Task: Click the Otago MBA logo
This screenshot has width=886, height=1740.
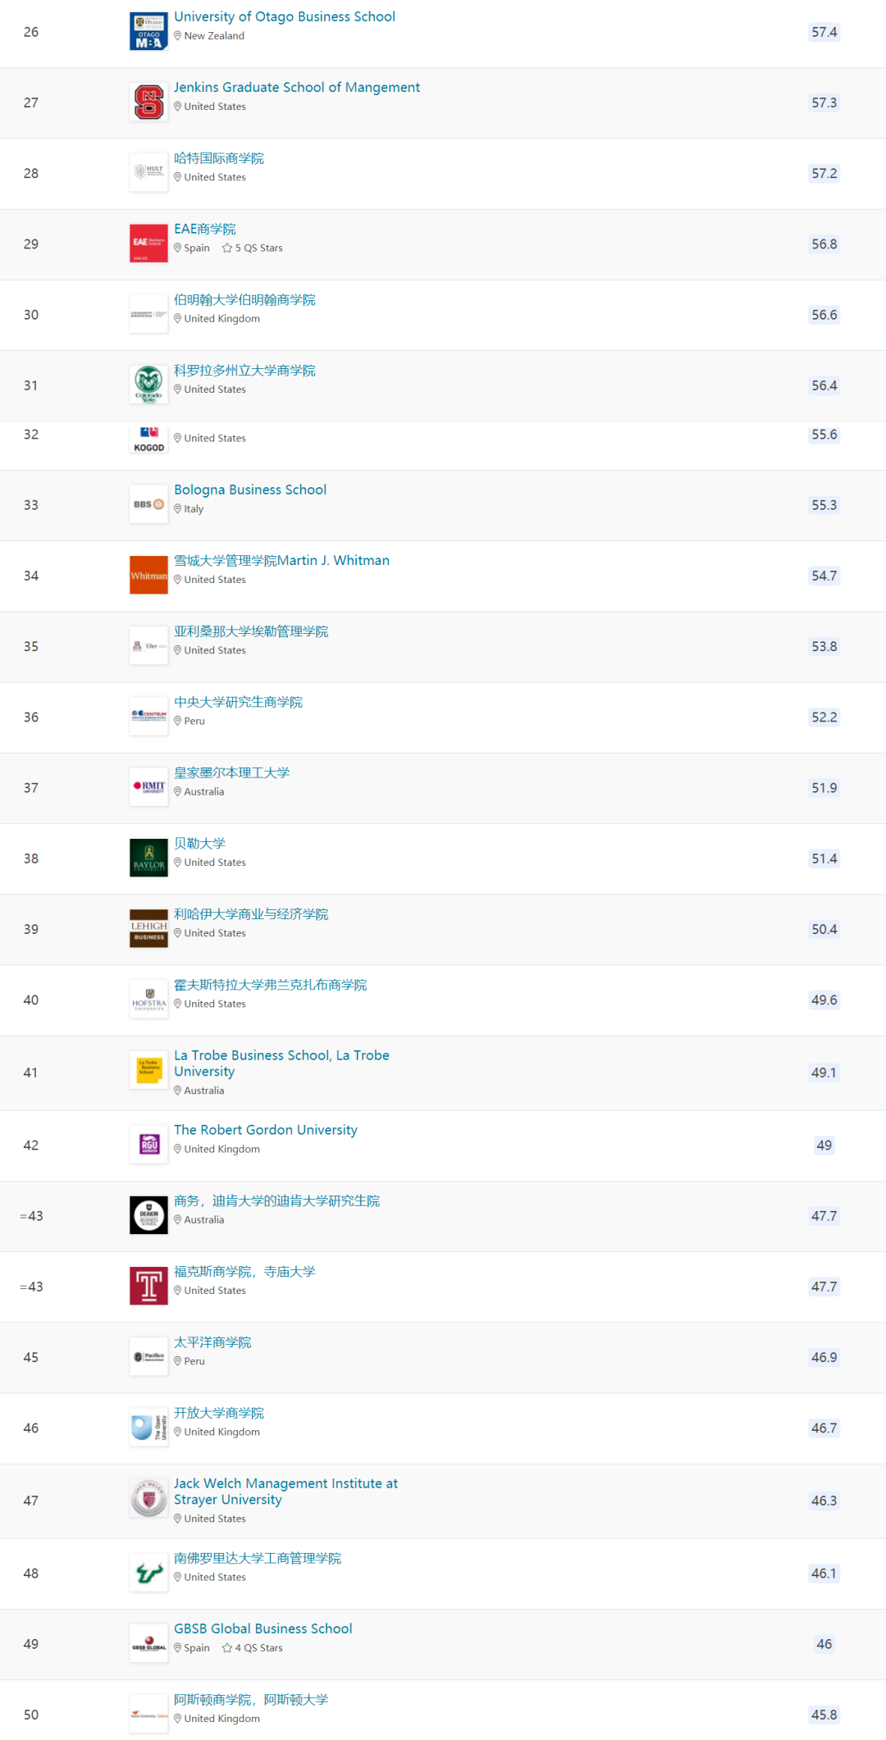Action: pyautogui.click(x=148, y=32)
